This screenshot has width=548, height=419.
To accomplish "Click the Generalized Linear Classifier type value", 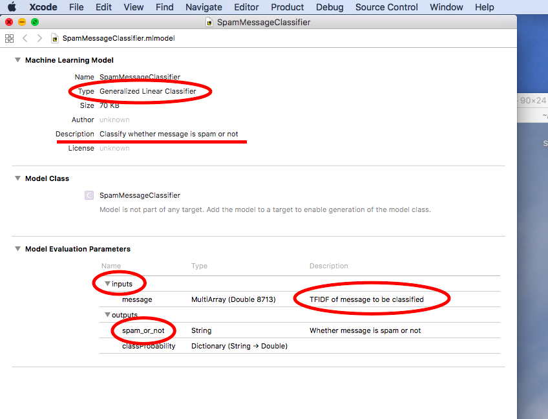I will tap(148, 91).
